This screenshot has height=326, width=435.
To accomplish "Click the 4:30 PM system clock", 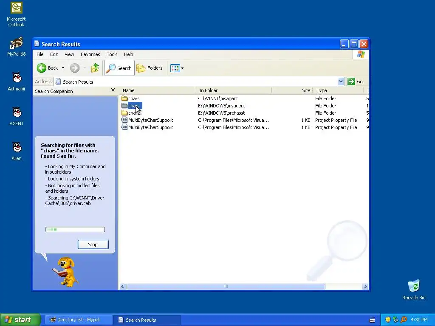I will pos(419,320).
